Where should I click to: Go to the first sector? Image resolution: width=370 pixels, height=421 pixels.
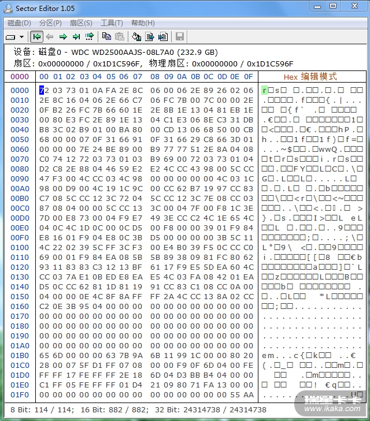[37, 37]
